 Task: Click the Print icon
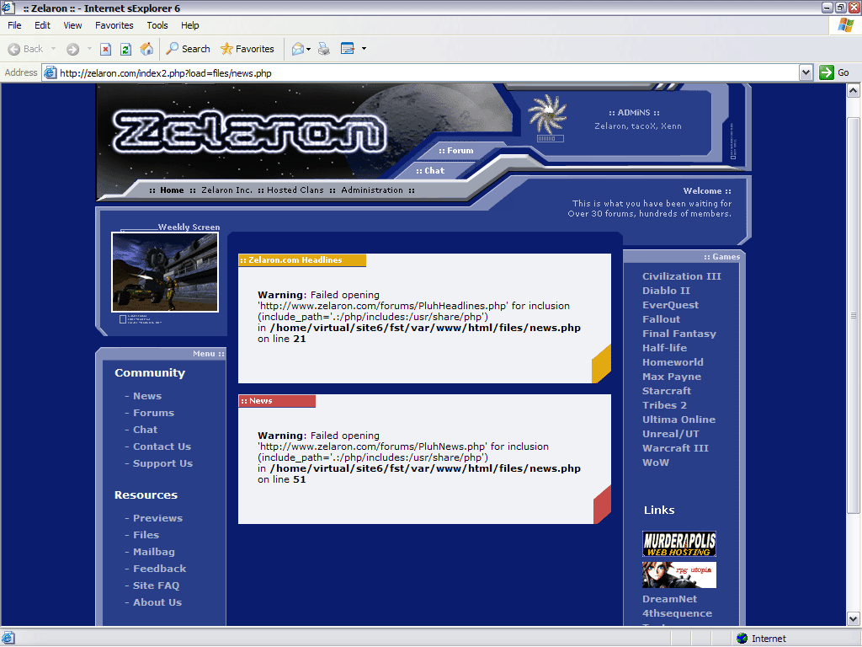(x=324, y=49)
